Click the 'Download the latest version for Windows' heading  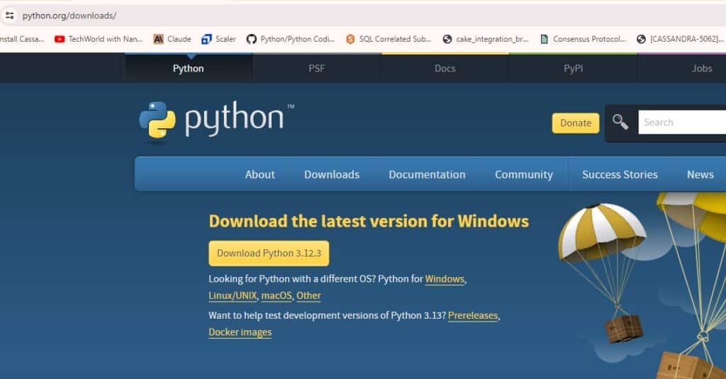click(x=369, y=221)
